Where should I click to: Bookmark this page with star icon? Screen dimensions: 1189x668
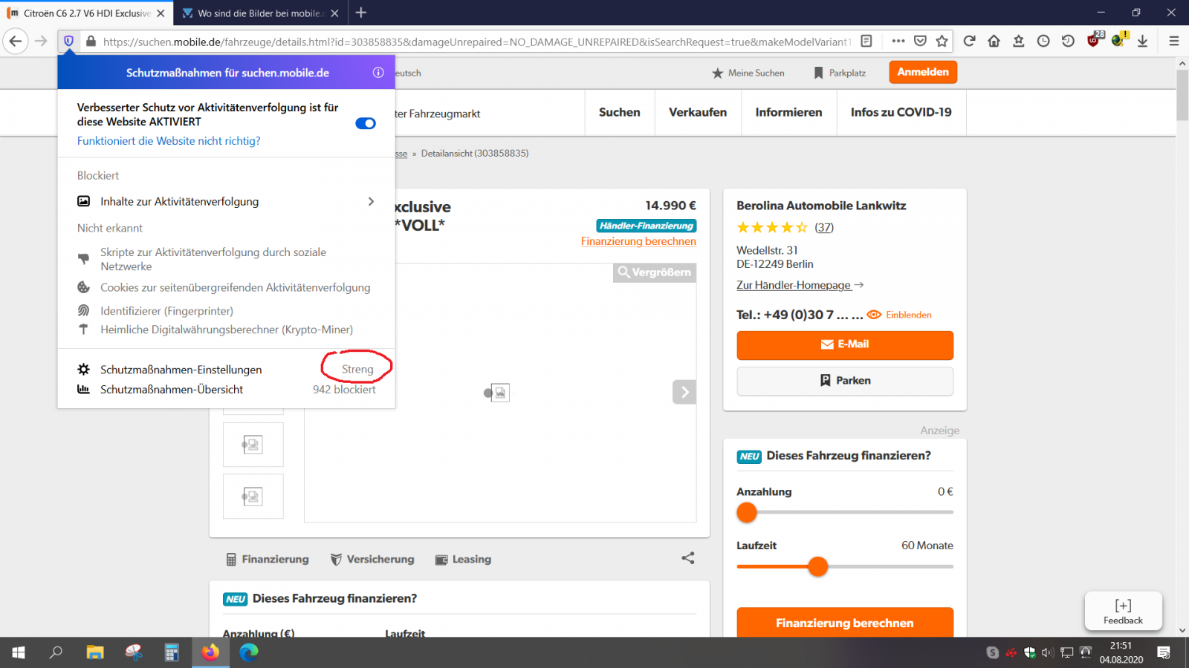click(x=942, y=42)
